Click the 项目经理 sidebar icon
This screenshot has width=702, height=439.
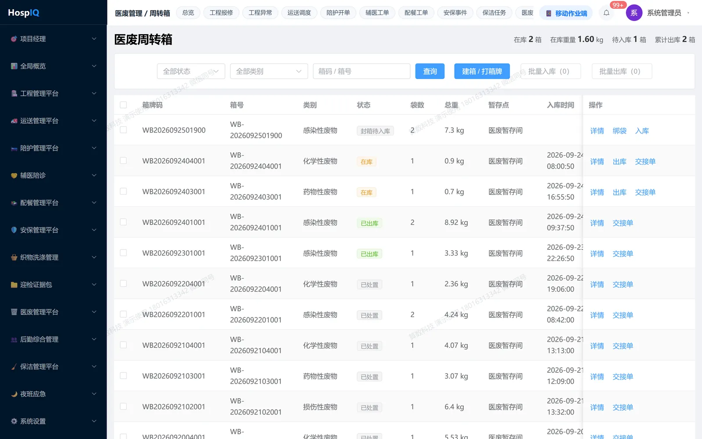click(14, 39)
